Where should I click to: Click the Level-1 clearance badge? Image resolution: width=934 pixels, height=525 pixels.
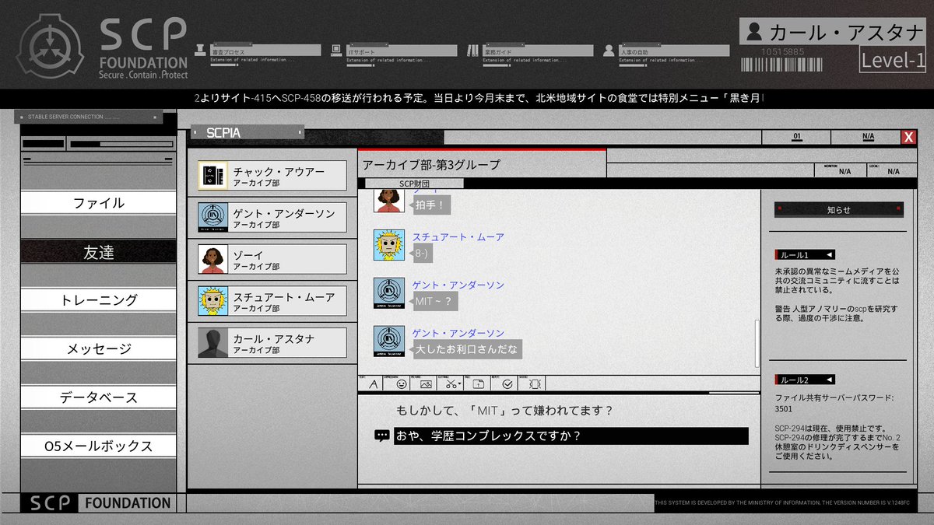click(x=892, y=60)
